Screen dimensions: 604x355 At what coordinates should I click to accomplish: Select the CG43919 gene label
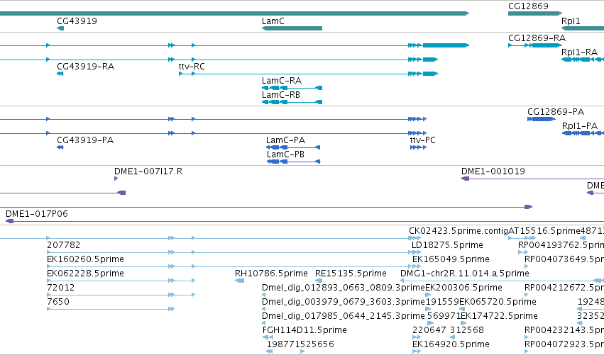coord(77,21)
